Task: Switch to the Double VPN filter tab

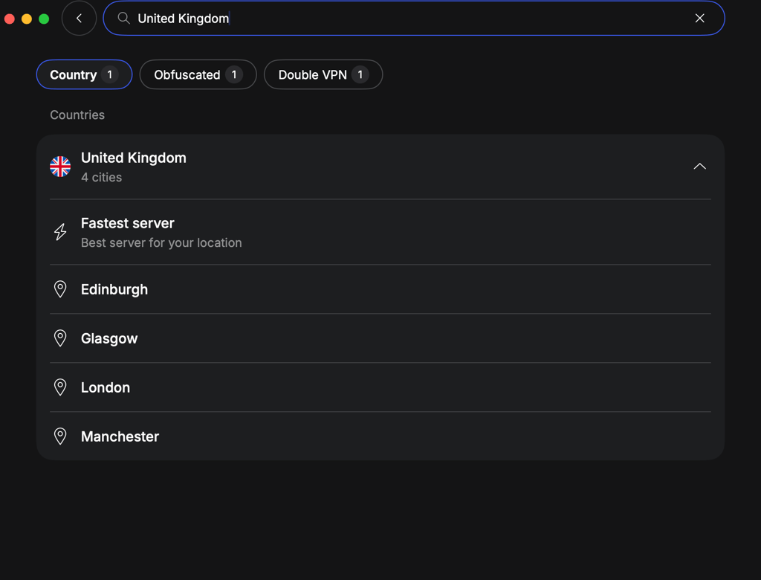Action: click(x=323, y=75)
